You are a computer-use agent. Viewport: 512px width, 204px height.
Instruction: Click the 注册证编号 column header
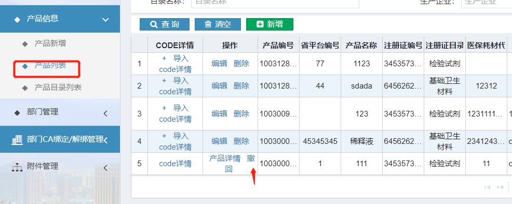403,46
